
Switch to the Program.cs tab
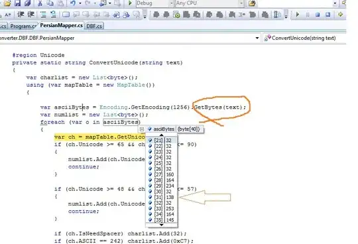[23, 27]
